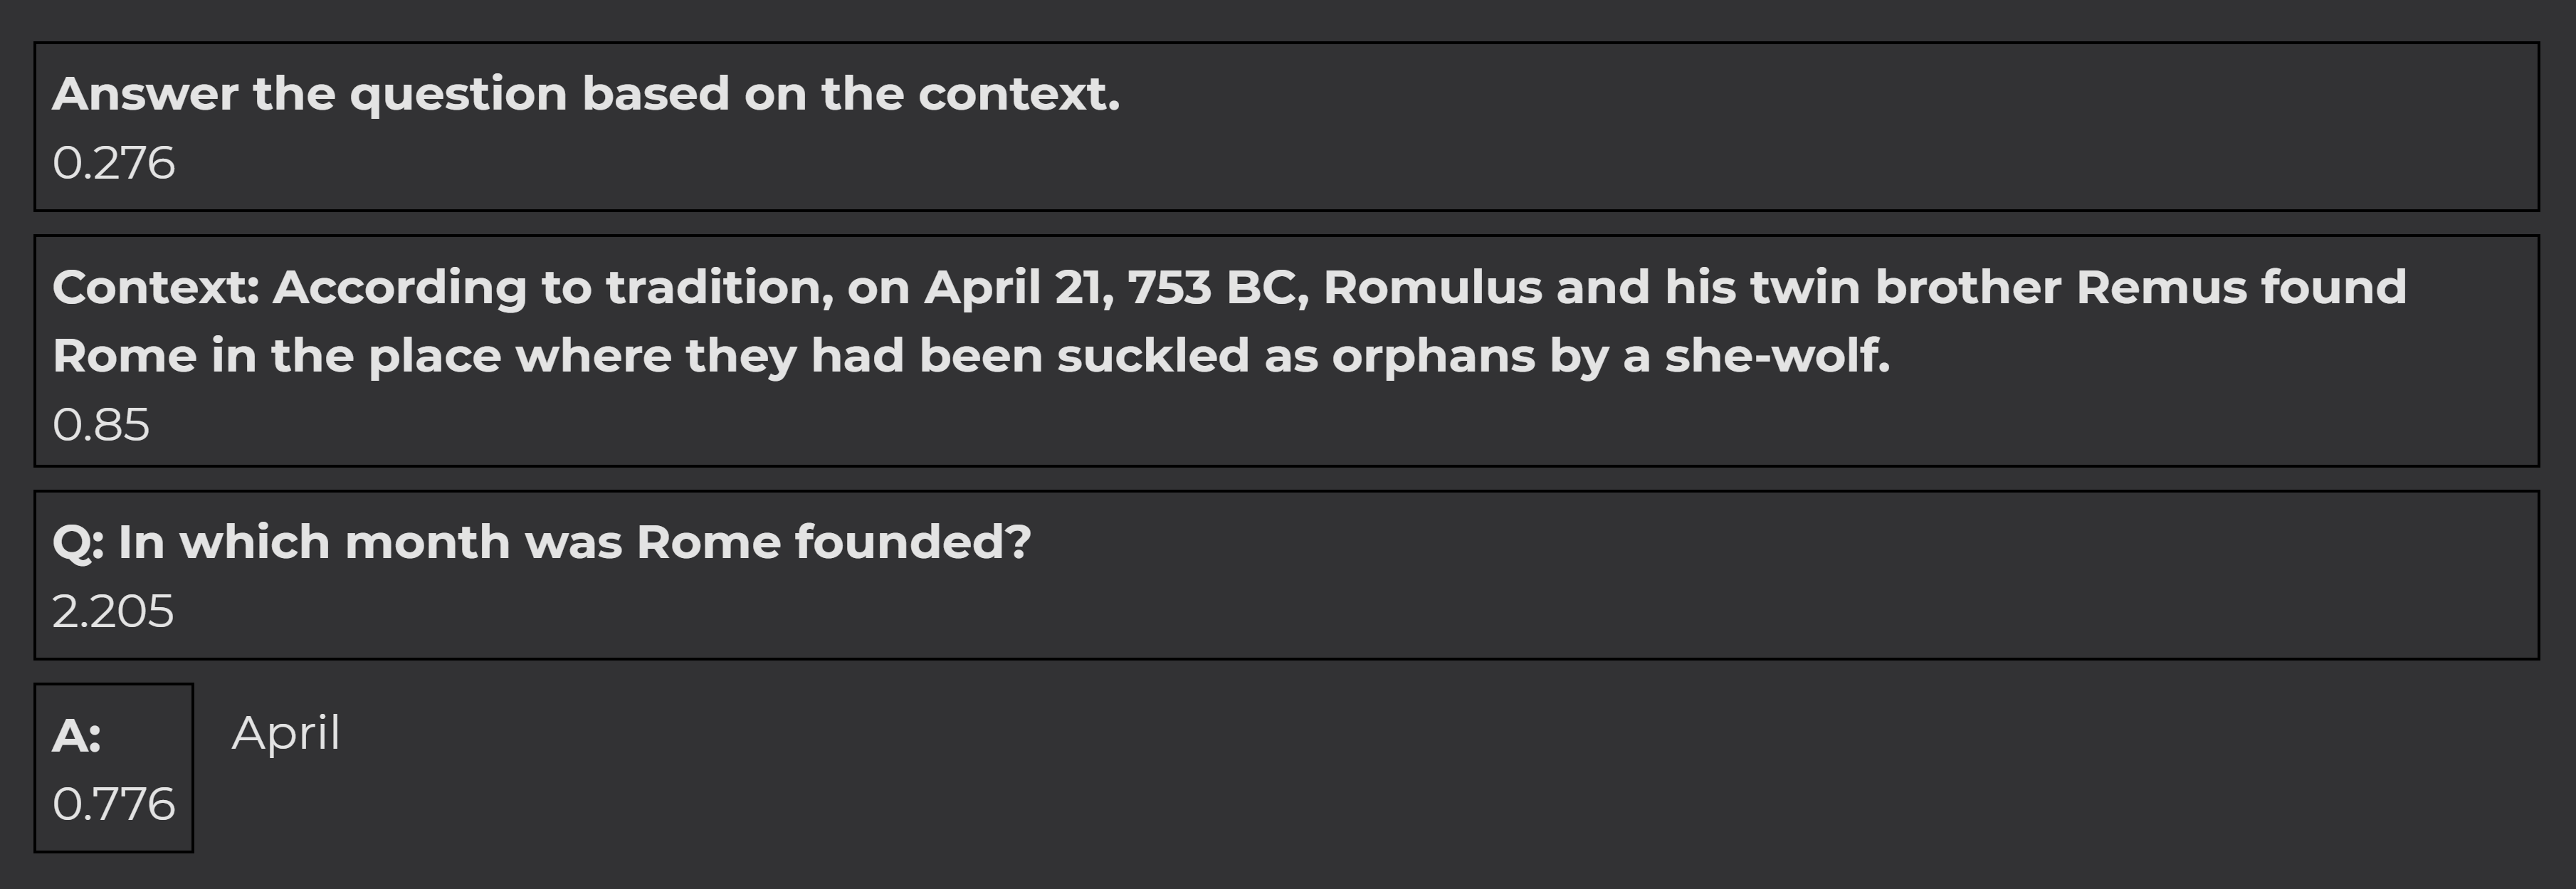Click the 'A:' label
This screenshot has width=2576, height=889.
pos(77,737)
